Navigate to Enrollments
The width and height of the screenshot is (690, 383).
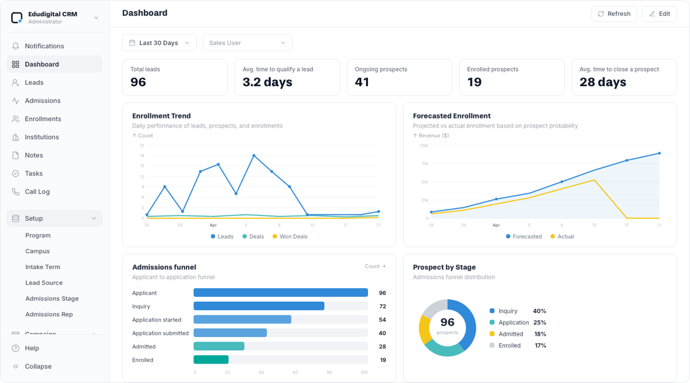pos(55,119)
